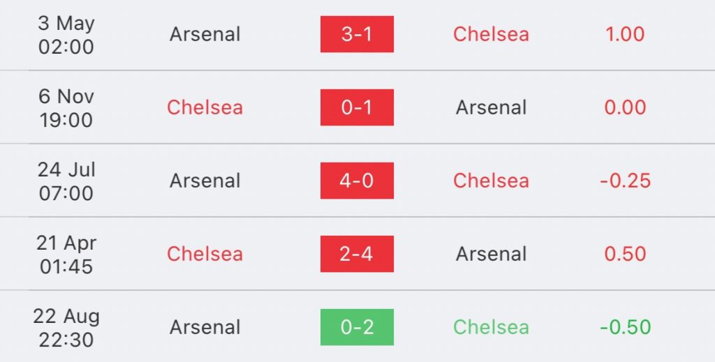Select green Chelsea in 22 Aug match
715x362 pixels.
coord(491,327)
